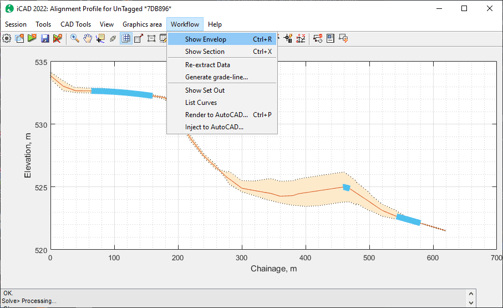Image resolution: width=503 pixels, height=308 pixels.
Task: Click the chain link toolbar icon
Action: click(113, 38)
